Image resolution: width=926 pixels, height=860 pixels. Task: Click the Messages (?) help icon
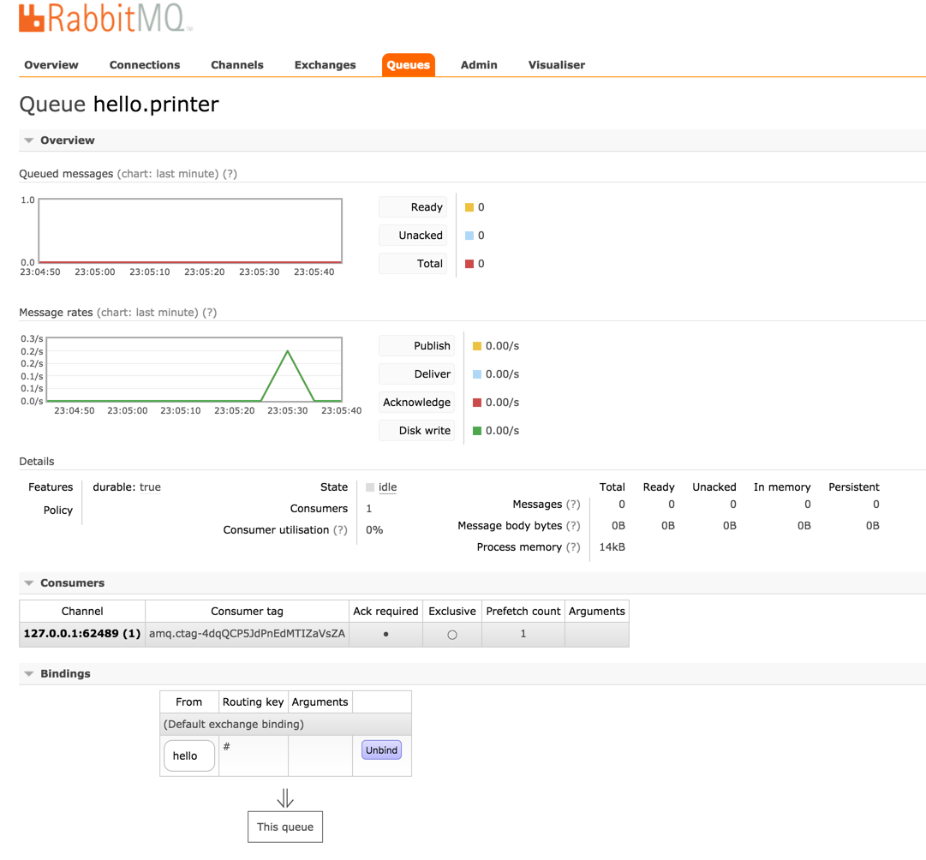tap(573, 505)
